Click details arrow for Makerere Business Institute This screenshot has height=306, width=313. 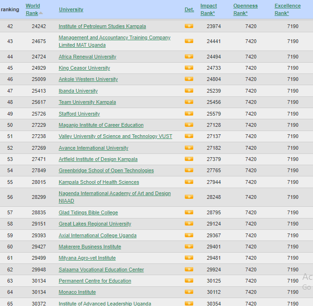point(189,246)
